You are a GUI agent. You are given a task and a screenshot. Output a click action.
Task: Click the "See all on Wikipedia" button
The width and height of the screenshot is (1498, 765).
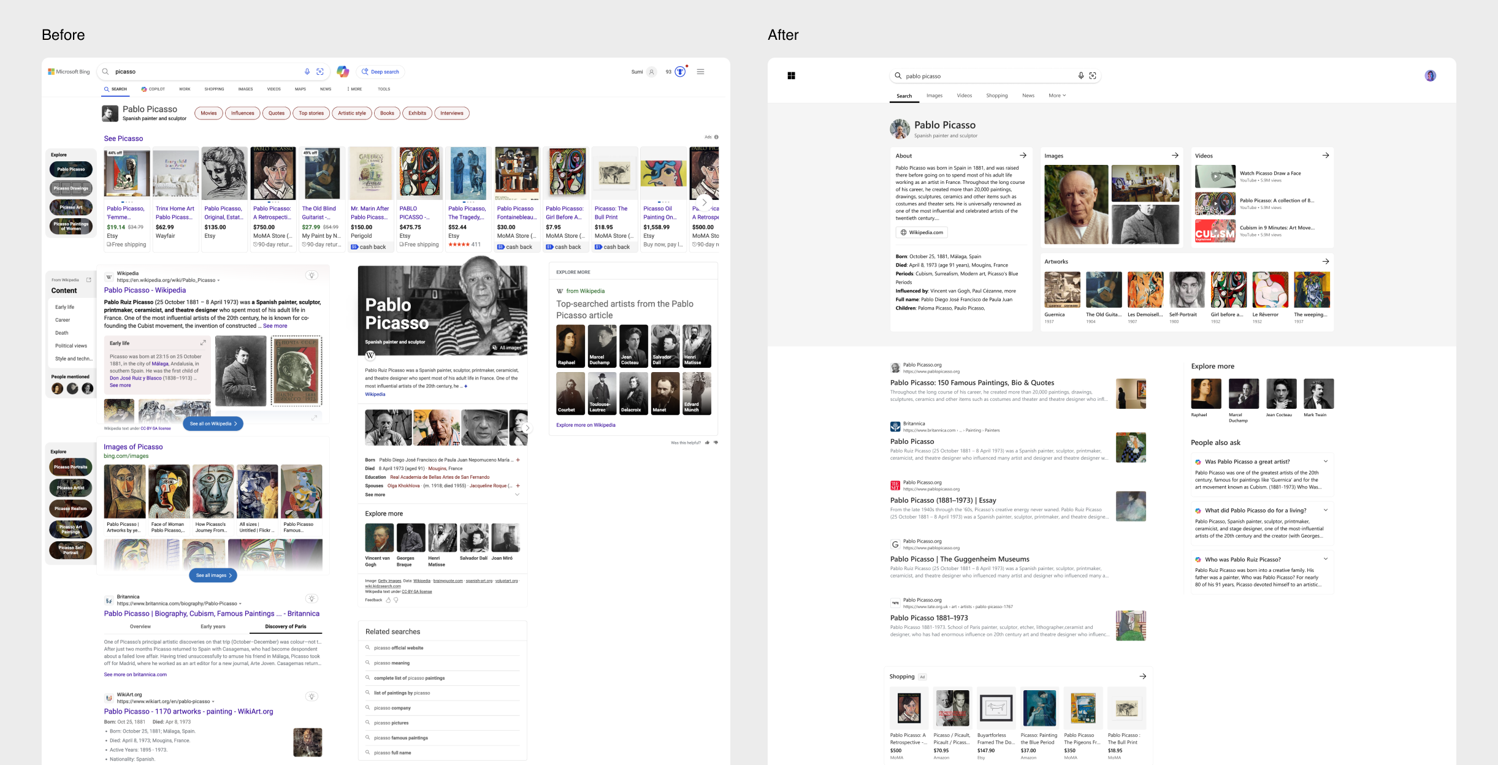pyautogui.click(x=213, y=424)
